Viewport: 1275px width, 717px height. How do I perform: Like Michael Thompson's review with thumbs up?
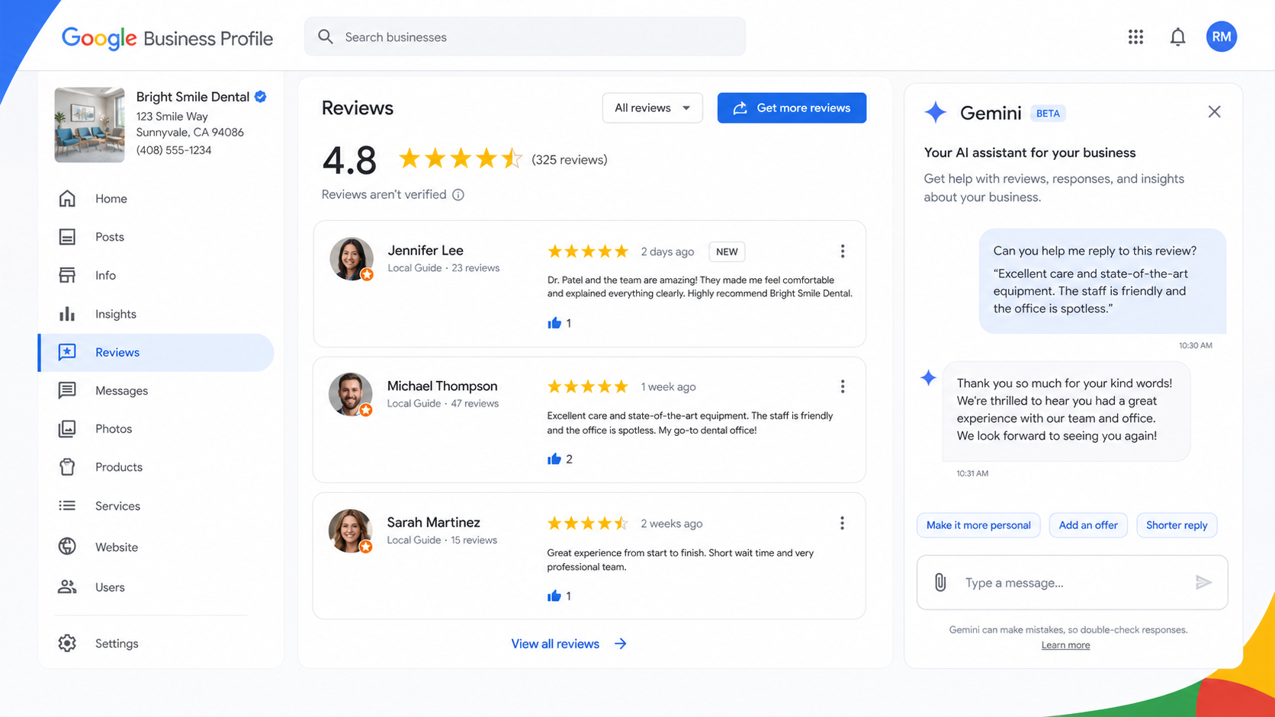(554, 459)
